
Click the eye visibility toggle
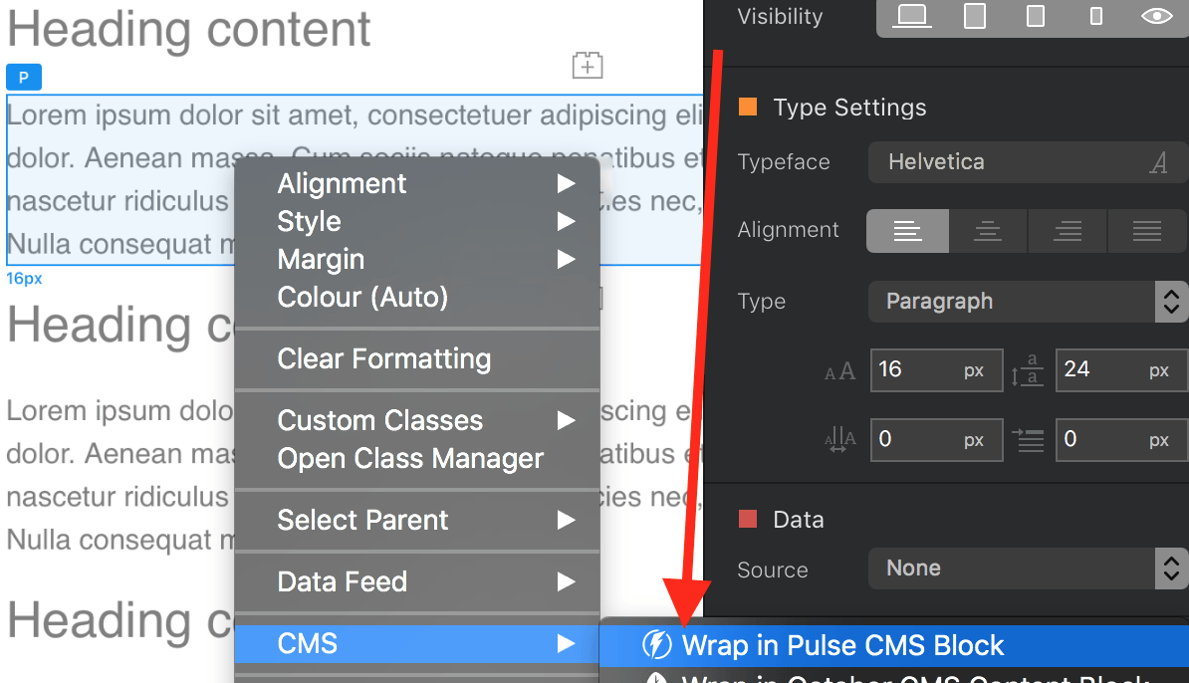(1156, 16)
